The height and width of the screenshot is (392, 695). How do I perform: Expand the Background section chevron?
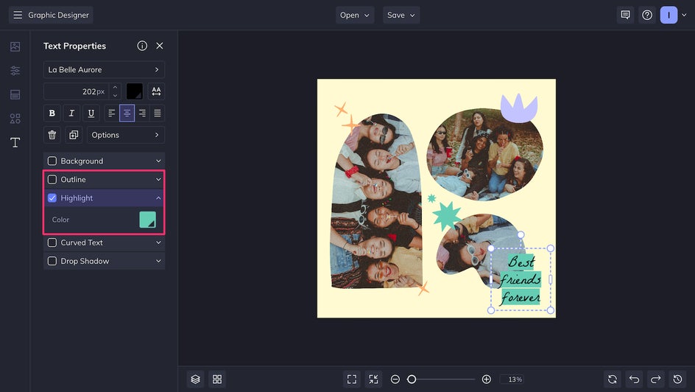click(158, 161)
